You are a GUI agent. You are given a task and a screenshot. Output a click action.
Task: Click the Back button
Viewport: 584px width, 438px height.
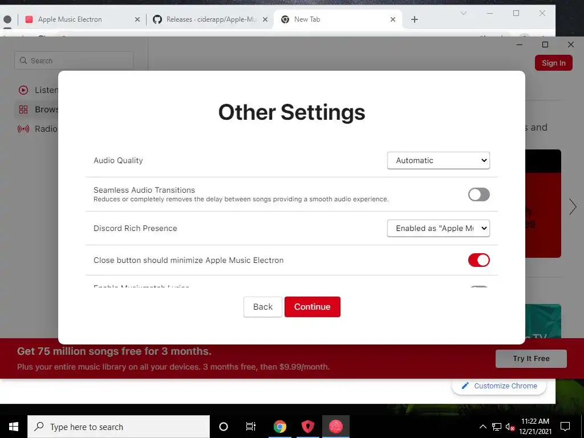pos(262,307)
